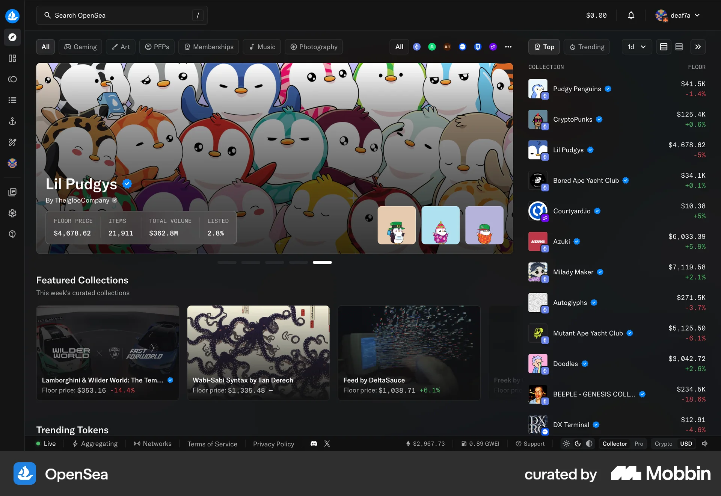Select the dashboard layout icon in sidebar
The height and width of the screenshot is (496, 721).
pyautogui.click(x=12, y=58)
